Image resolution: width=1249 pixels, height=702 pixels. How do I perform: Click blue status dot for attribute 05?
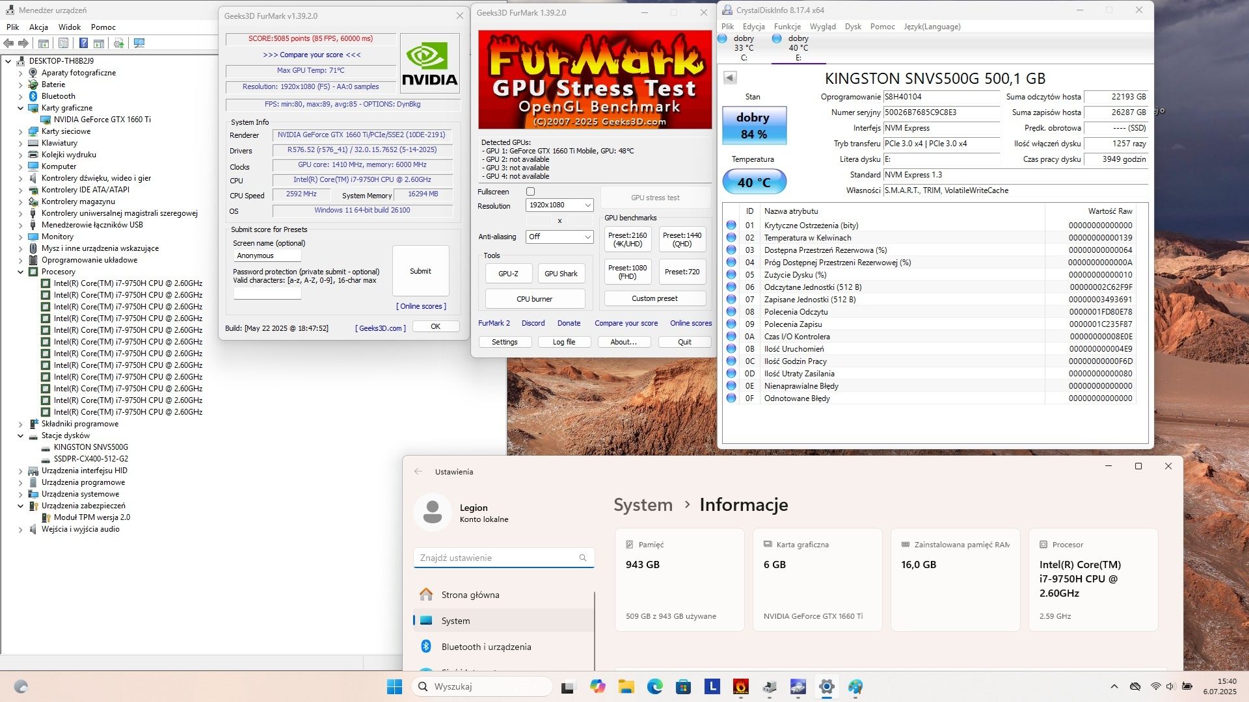point(731,275)
